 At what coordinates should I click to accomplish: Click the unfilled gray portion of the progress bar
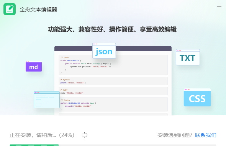pos(138,145)
